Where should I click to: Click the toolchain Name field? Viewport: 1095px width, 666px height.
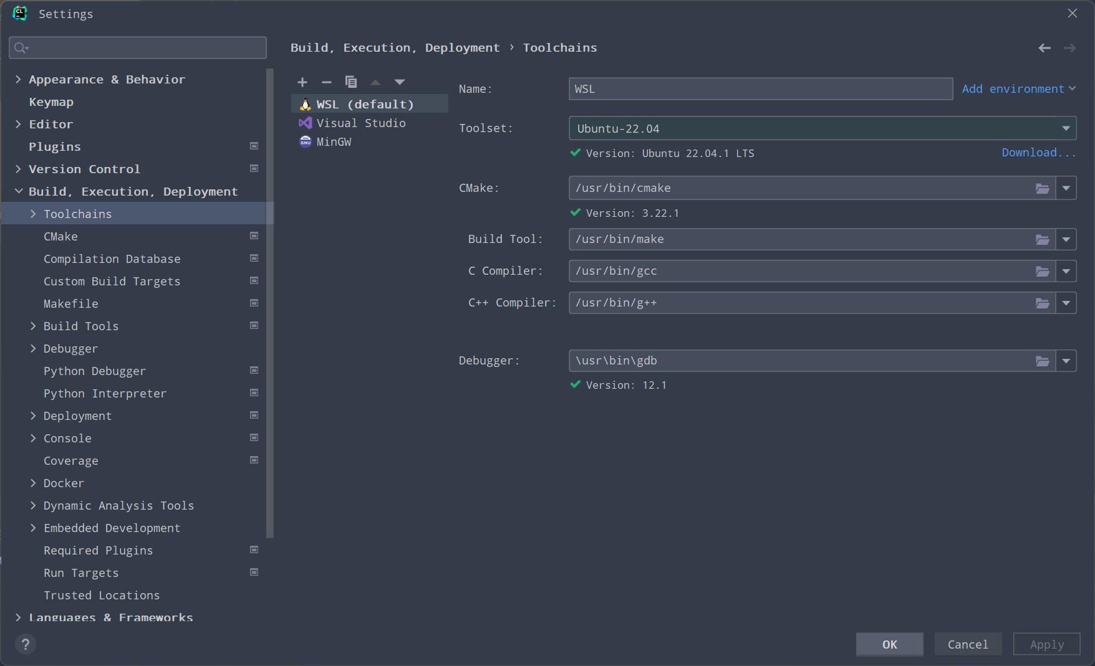tap(761, 89)
